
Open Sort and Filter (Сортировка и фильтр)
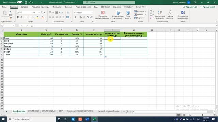(160, 15)
